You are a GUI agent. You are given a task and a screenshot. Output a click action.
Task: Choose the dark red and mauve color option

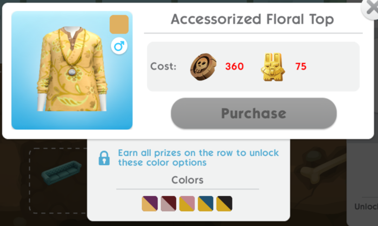[x=169, y=204]
